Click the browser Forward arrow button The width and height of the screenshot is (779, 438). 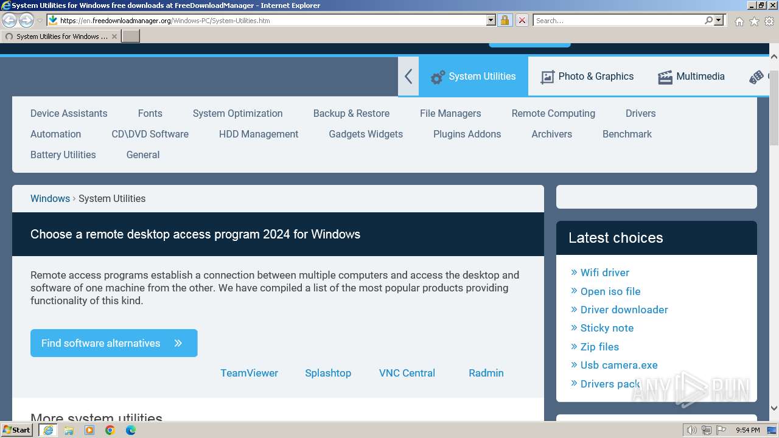tap(26, 20)
